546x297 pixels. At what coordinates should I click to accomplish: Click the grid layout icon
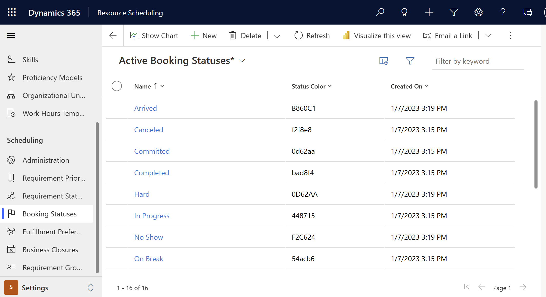[x=384, y=61]
